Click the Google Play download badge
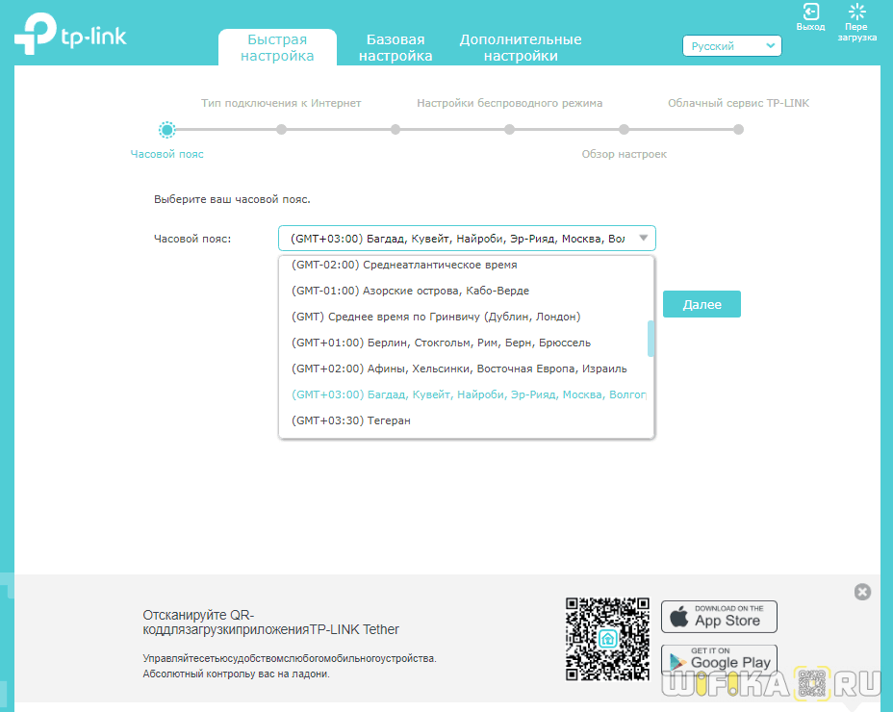This screenshot has width=893, height=712. tap(719, 659)
